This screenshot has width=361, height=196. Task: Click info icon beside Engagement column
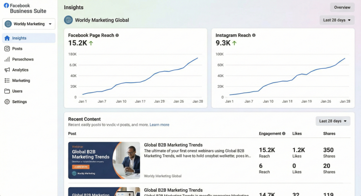click(284, 134)
